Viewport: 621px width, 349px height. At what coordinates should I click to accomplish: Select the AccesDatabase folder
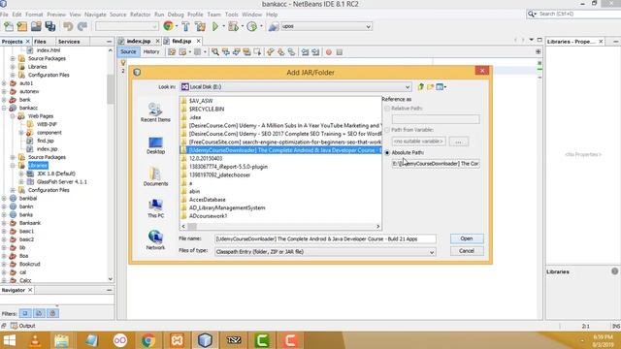pyautogui.click(x=207, y=200)
